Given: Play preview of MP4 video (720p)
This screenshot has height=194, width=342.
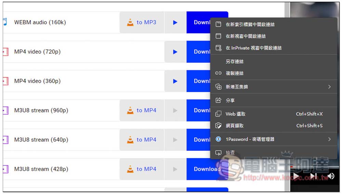Looking at the screenshot, I should tap(175, 52).
